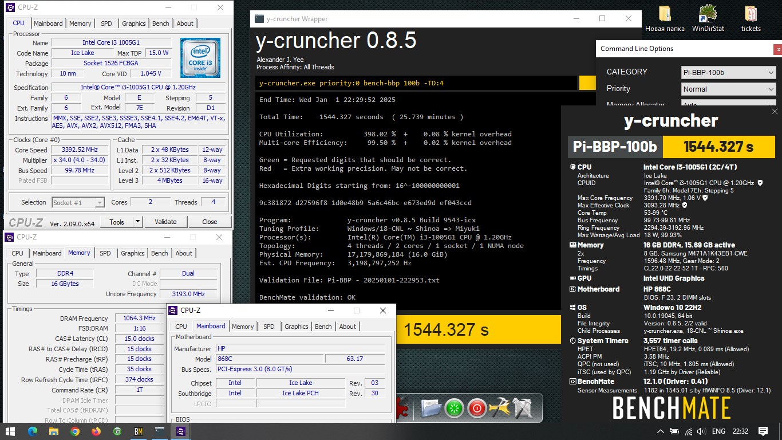Select Graphics tab in top CPU-Z window
The image size is (782, 440).
pos(133,23)
